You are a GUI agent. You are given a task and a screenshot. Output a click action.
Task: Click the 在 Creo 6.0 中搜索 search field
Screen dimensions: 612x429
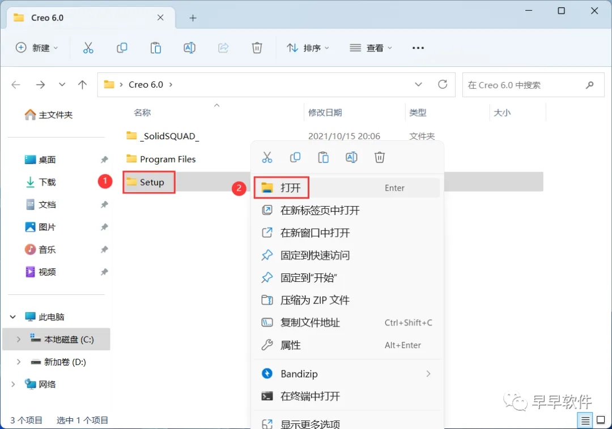[533, 84]
